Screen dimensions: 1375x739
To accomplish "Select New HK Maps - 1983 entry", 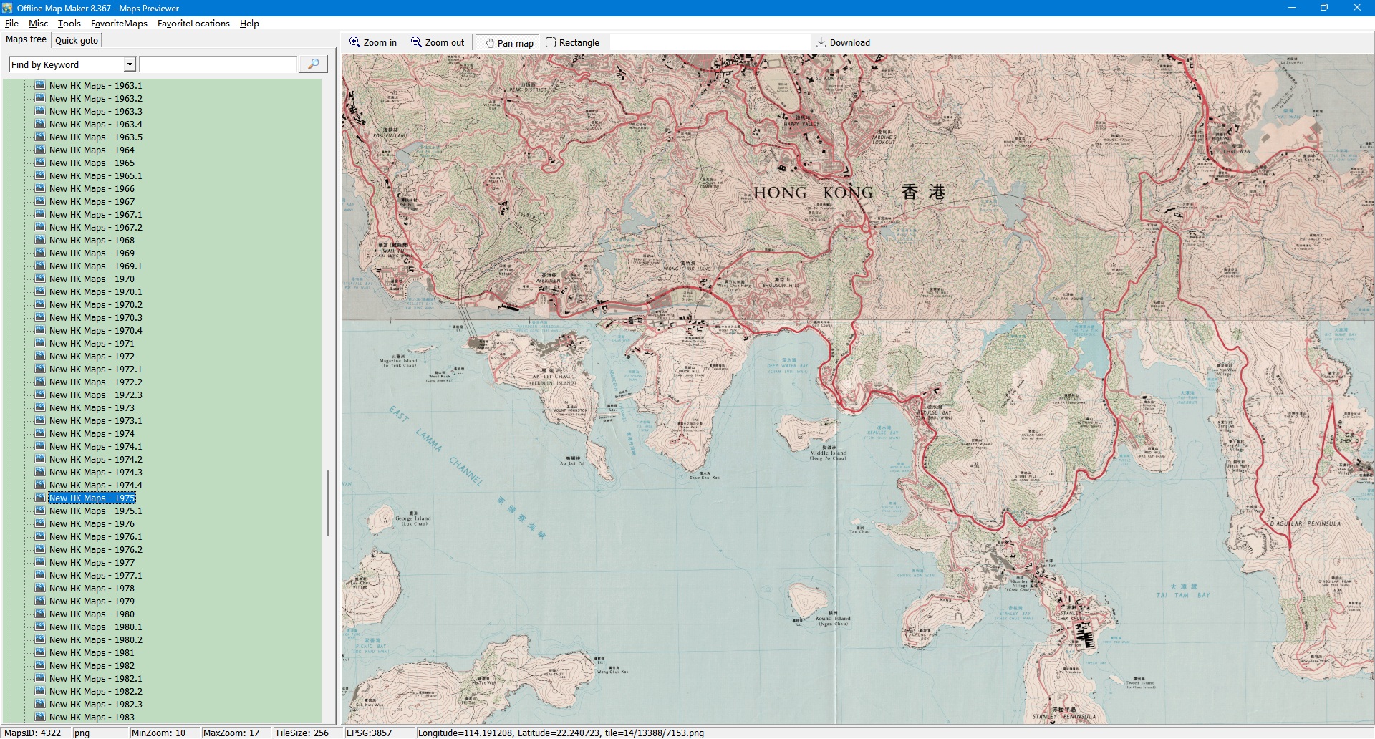I will [92, 717].
